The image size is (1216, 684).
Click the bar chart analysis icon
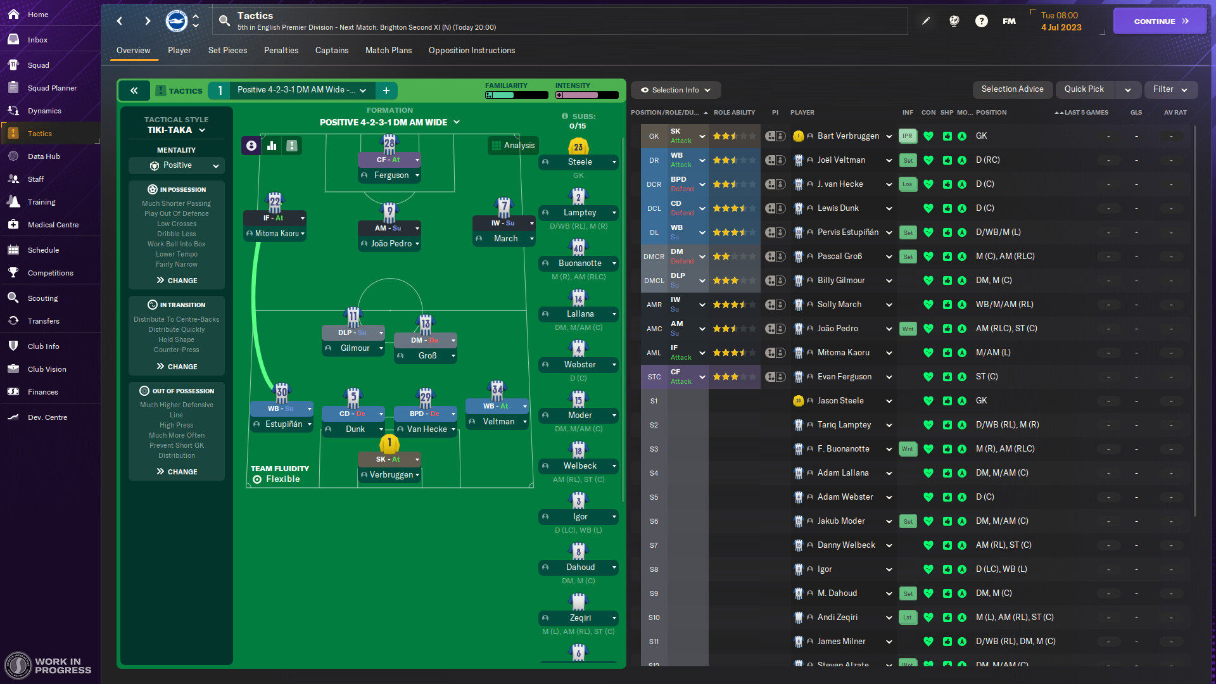(x=272, y=145)
